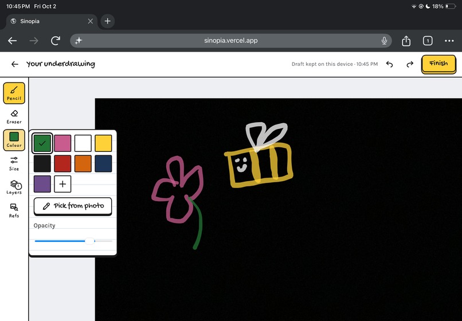Open a new browser tab

tap(108, 21)
